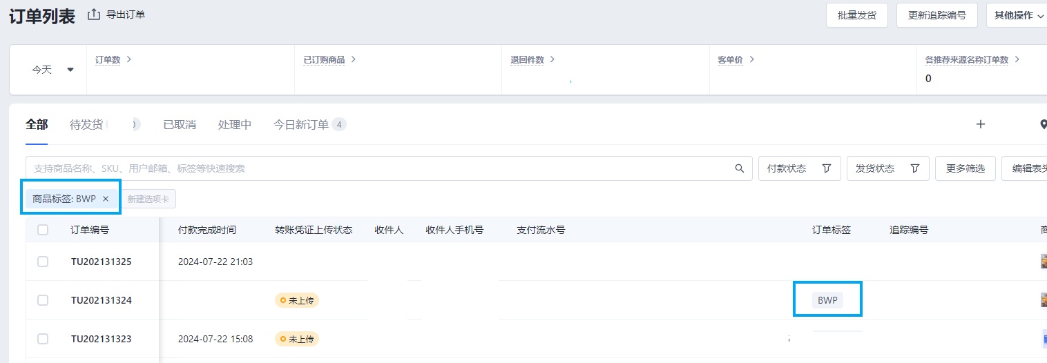
Task: Expand 各推荐来源名称订单数 metric chevron
Action: pyautogui.click(x=1017, y=59)
